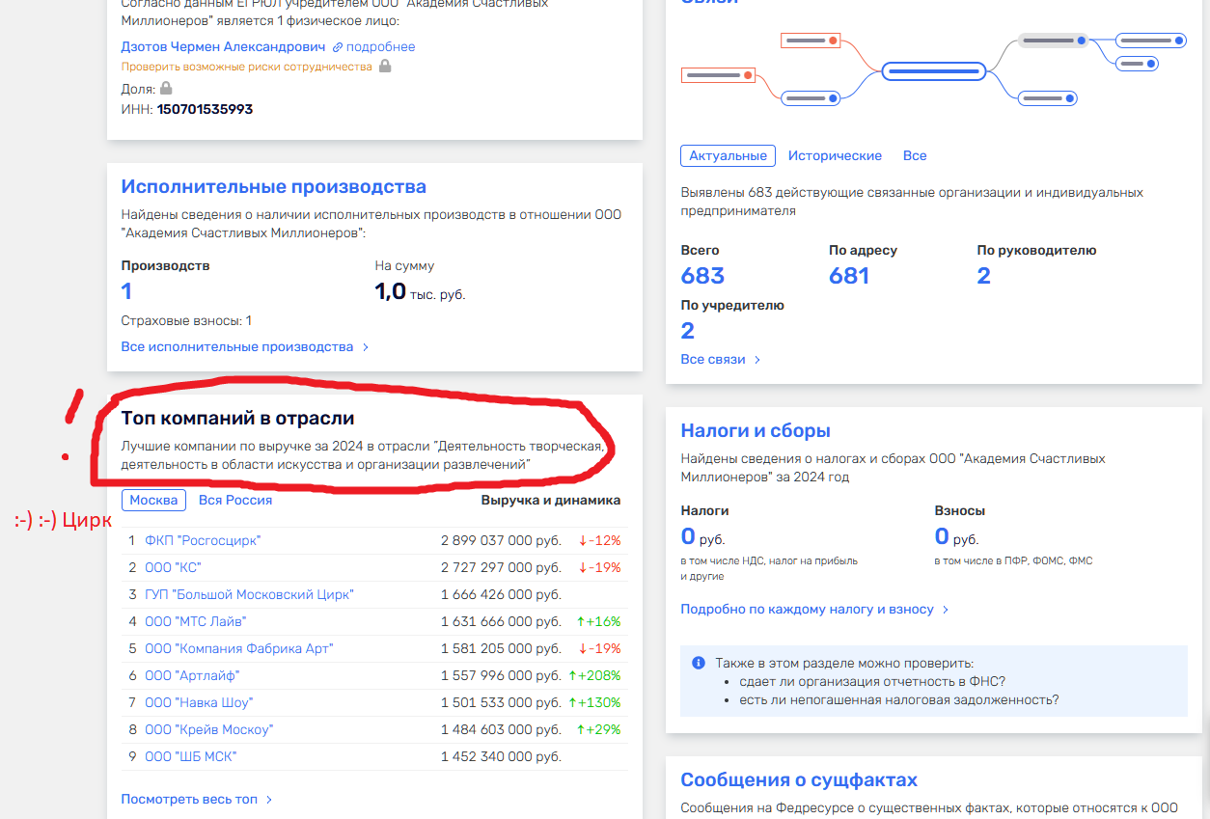Click the blue info icon in tax notice
The height and width of the screenshot is (819, 1210).
(699, 664)
